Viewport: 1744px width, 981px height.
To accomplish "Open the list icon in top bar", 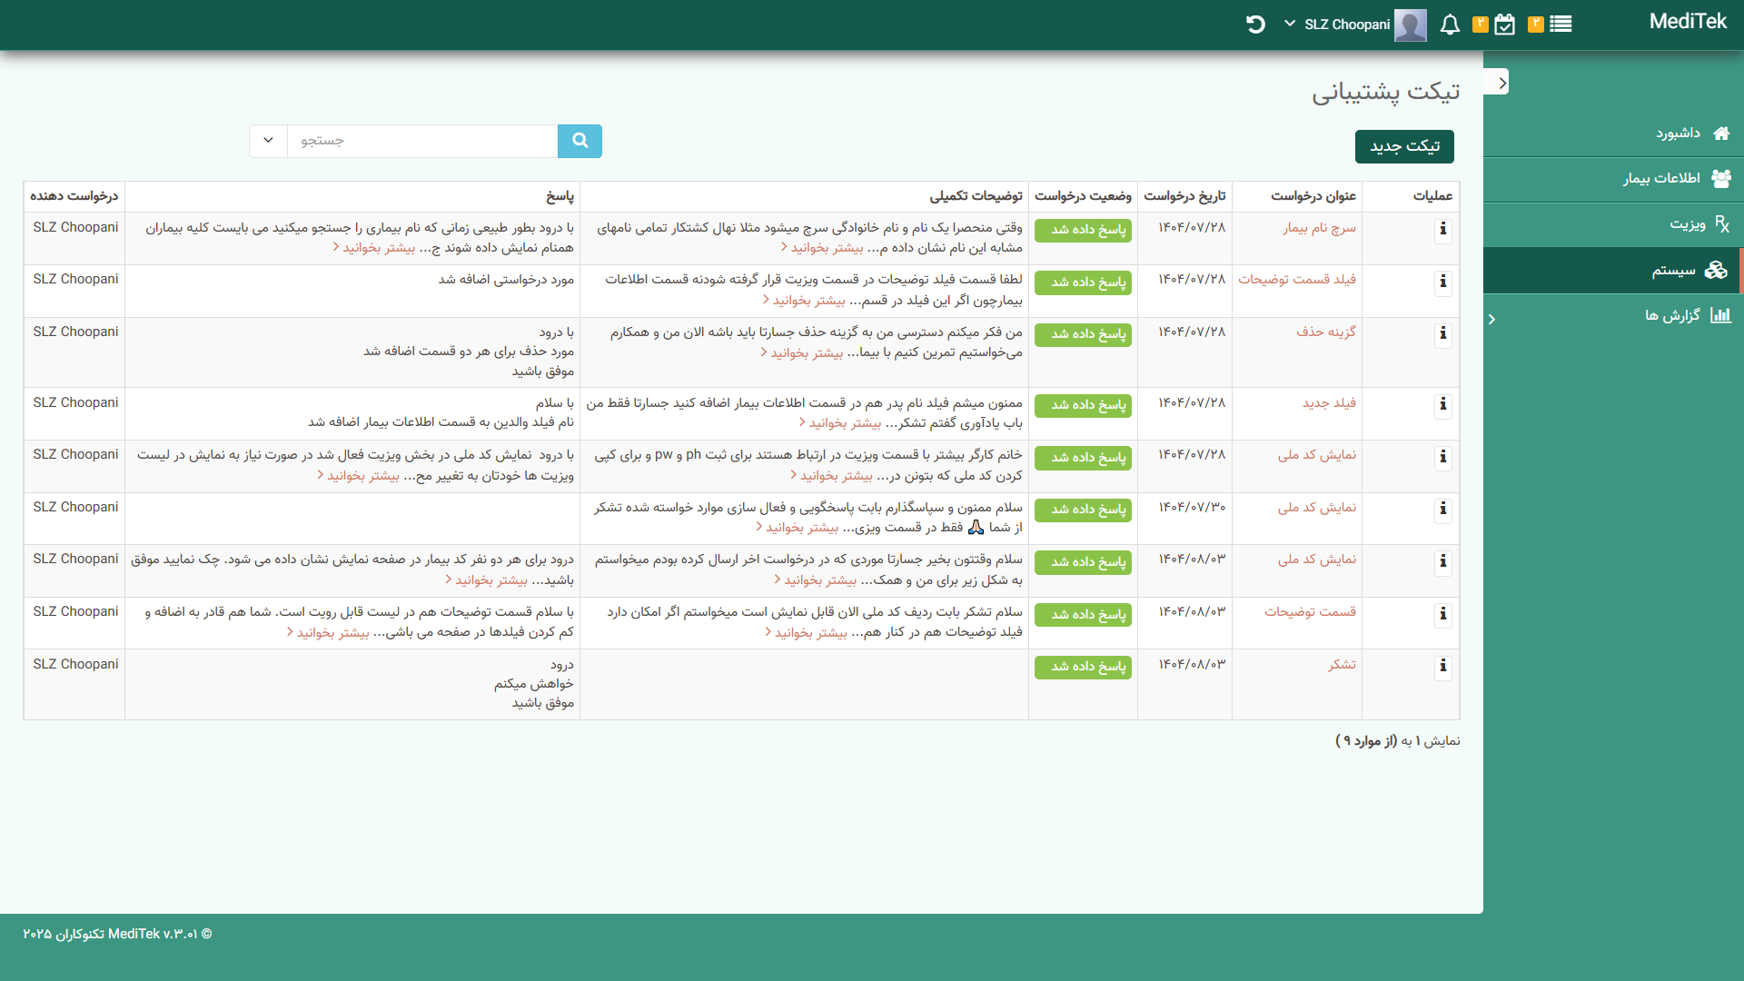I will (1561, 25).
